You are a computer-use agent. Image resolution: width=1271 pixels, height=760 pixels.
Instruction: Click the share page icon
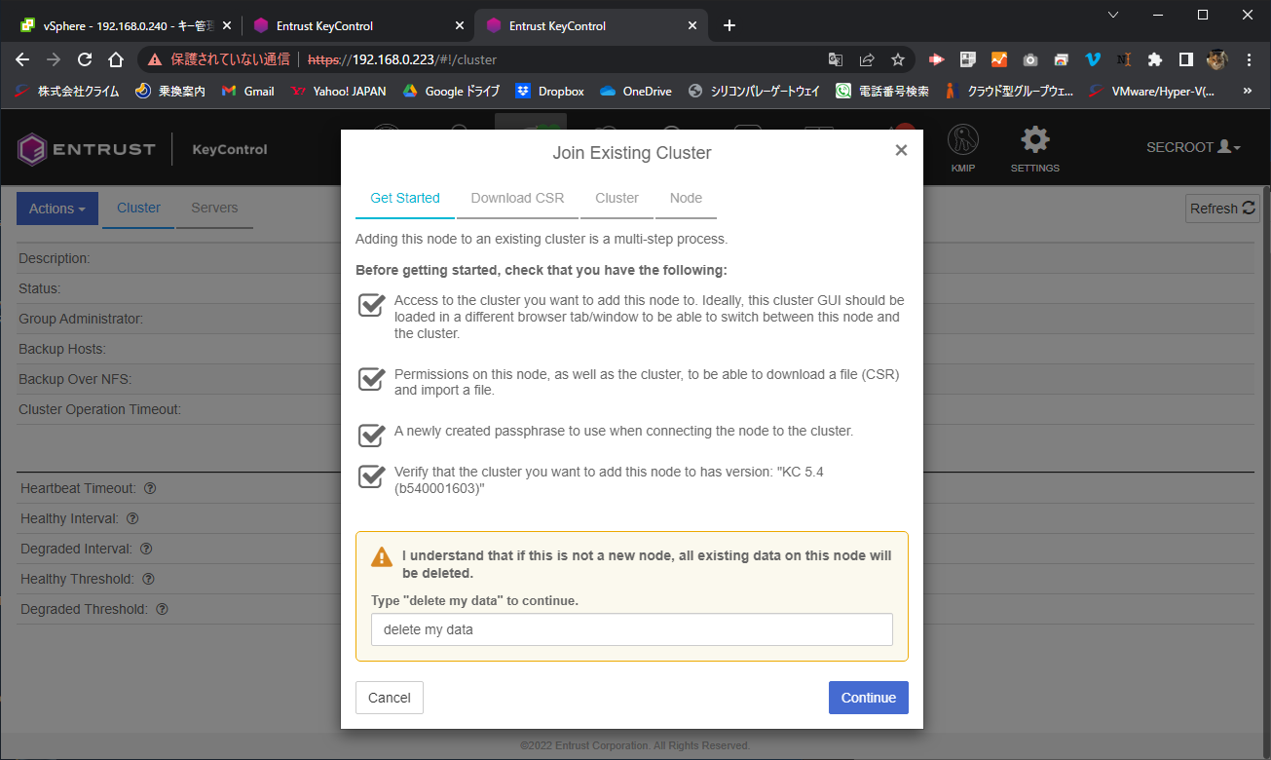867,59
